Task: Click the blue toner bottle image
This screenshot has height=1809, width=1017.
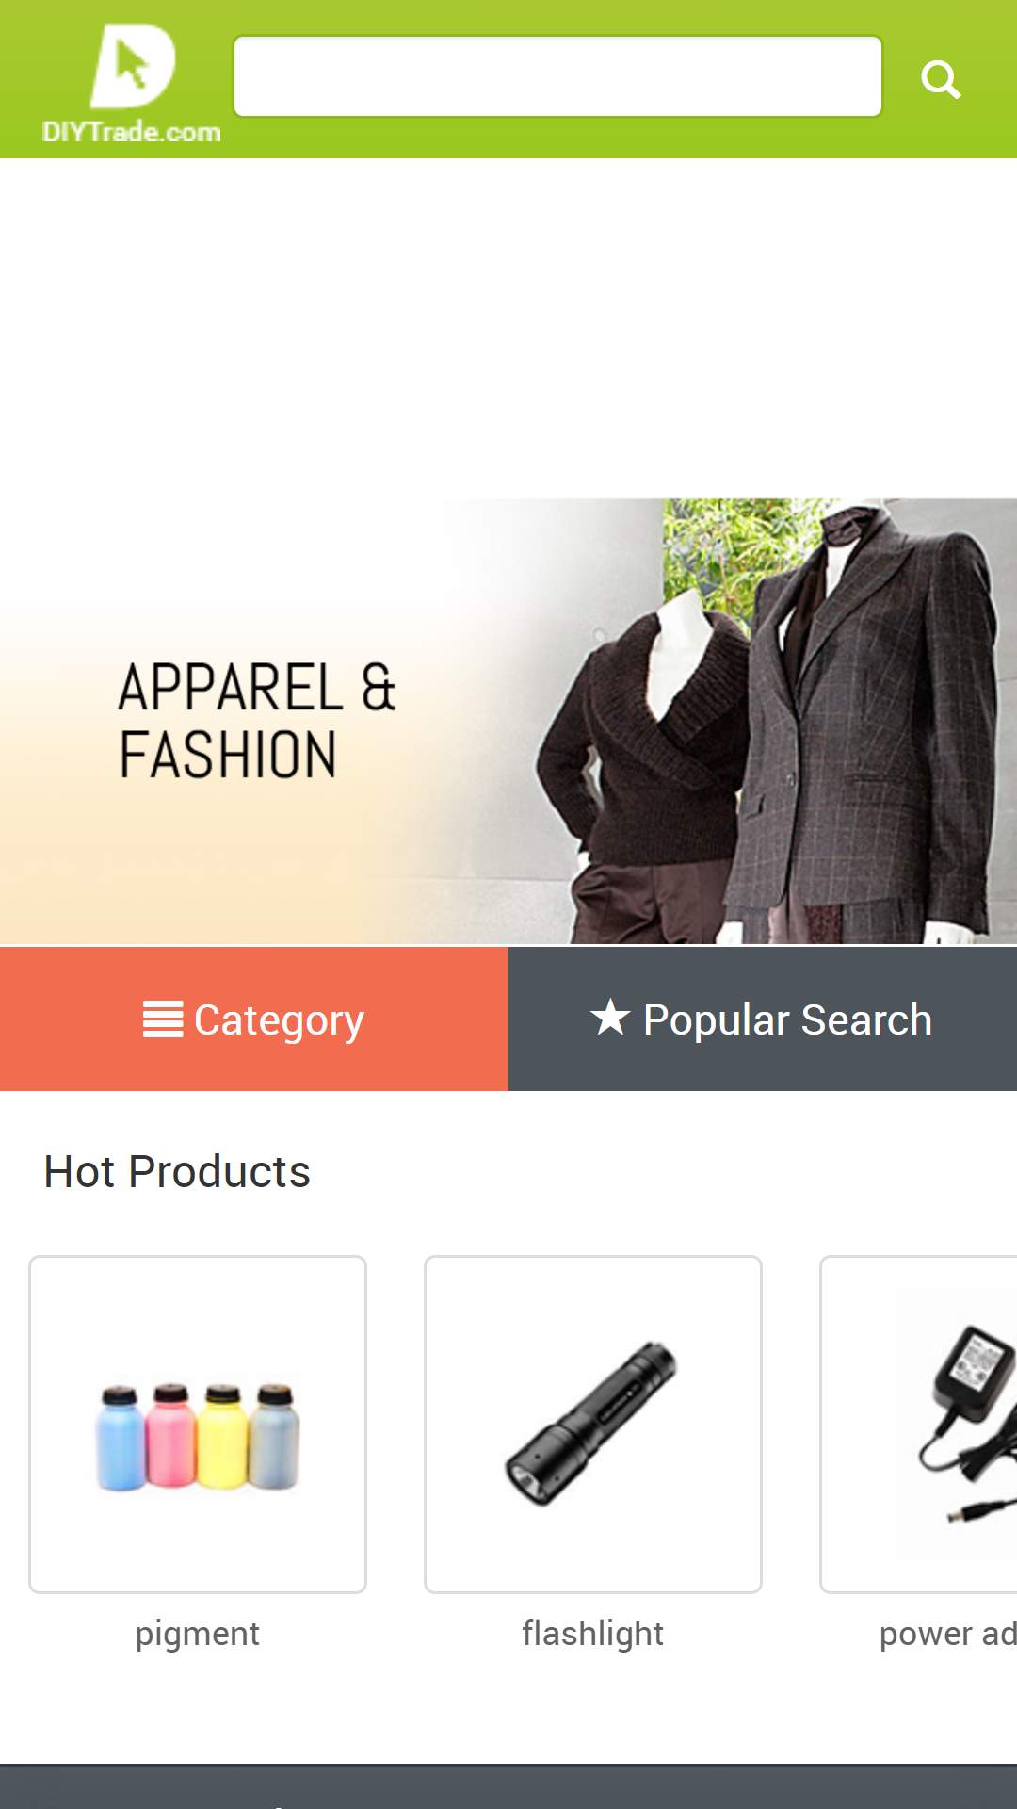Action: (120, 1438)
